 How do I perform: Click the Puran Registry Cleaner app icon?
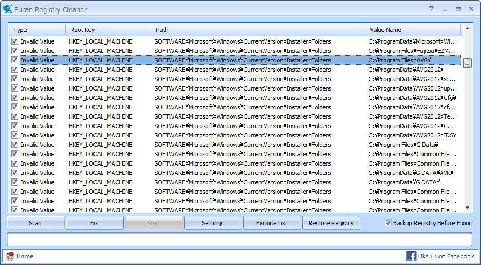pyautogui.click(x=7, y=9)
